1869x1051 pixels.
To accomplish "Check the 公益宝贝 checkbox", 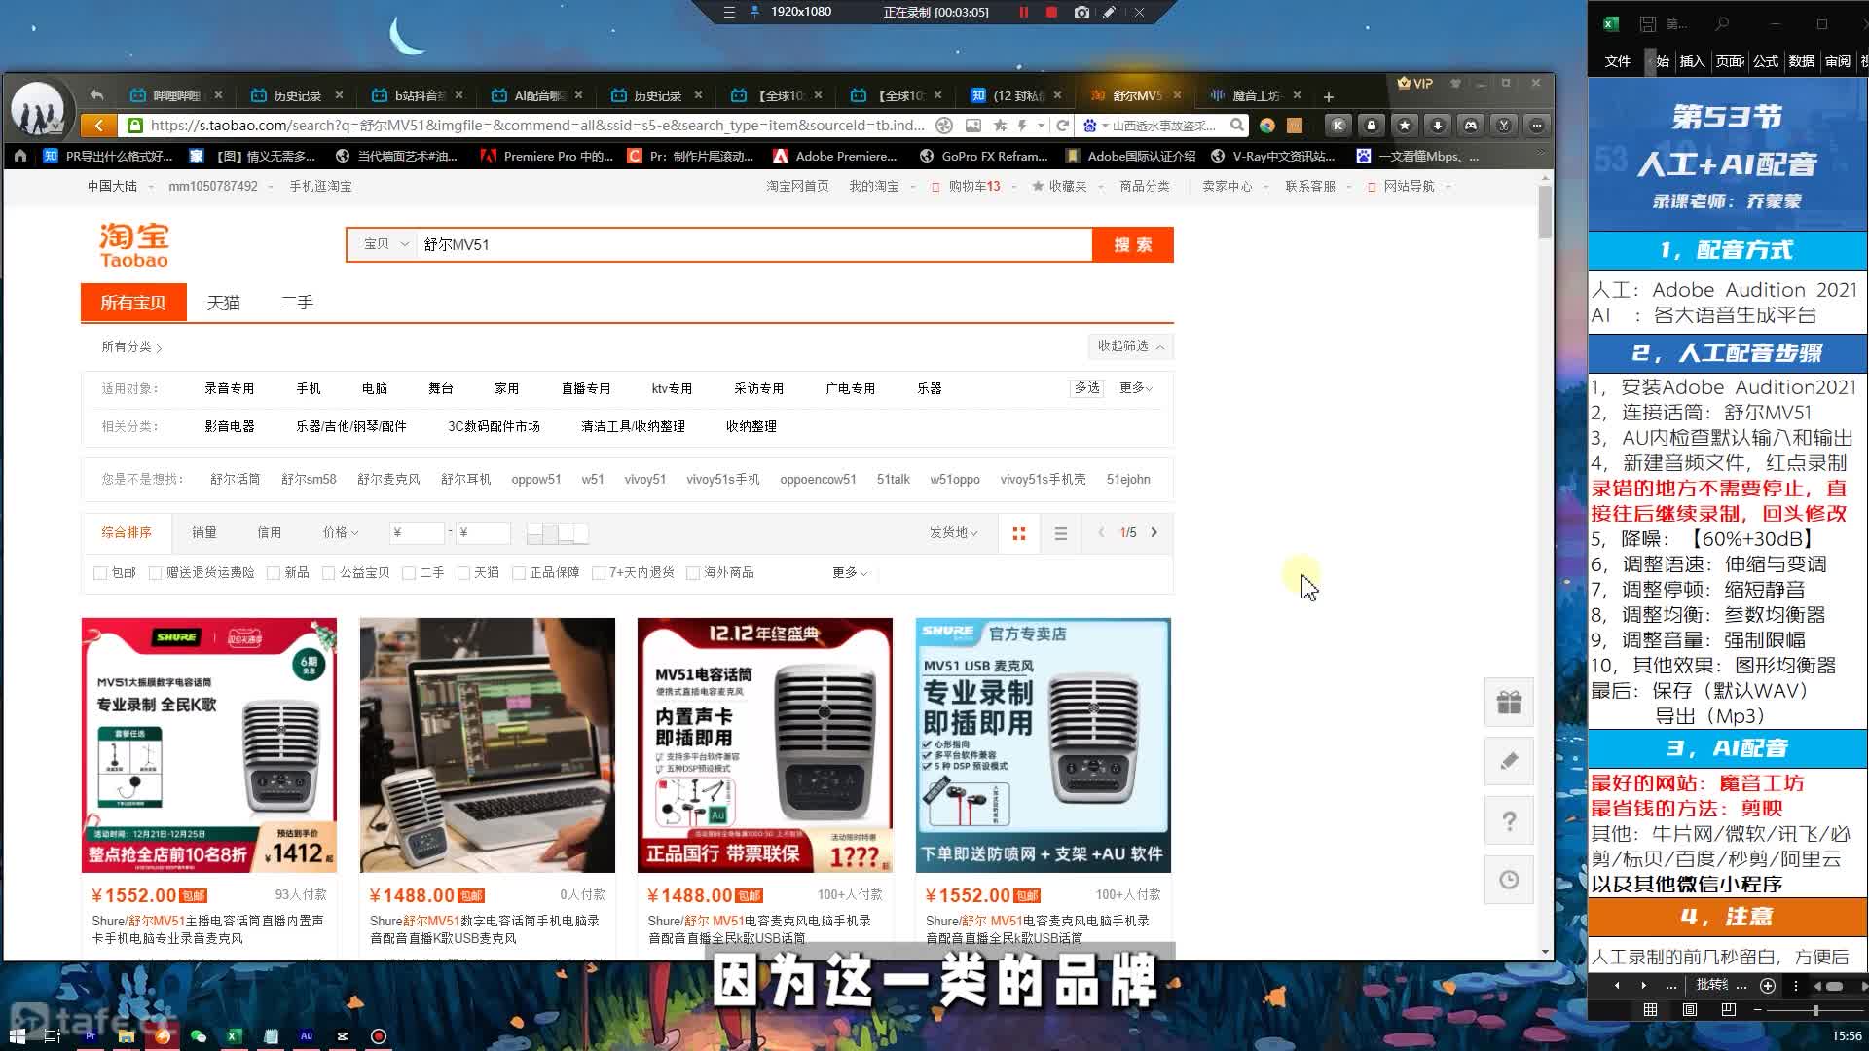I will [328, 573].
